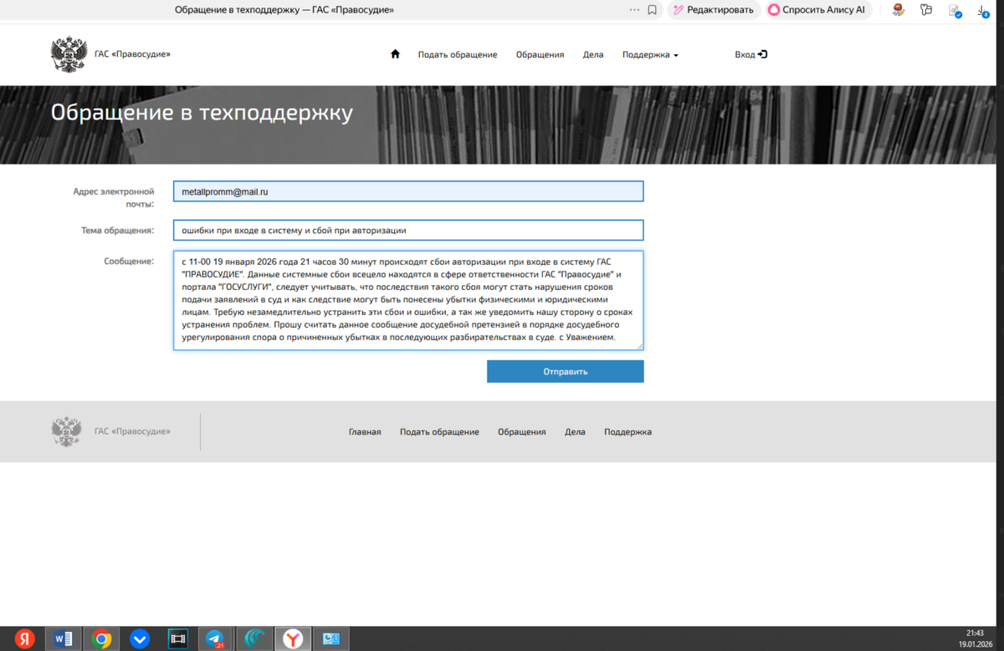This screenshot has width=1004, height=651.
Task: Open the teal wave app on the taskbar
Action: point(254,638)
